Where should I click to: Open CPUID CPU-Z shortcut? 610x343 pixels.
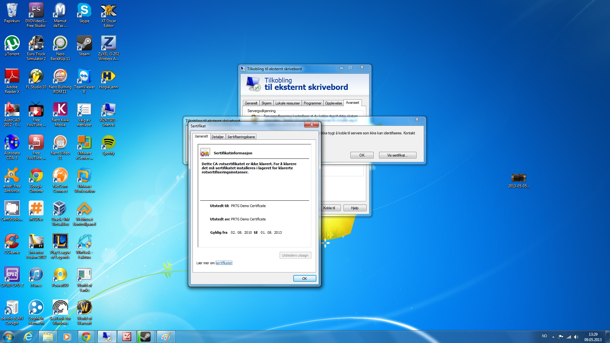12,277
